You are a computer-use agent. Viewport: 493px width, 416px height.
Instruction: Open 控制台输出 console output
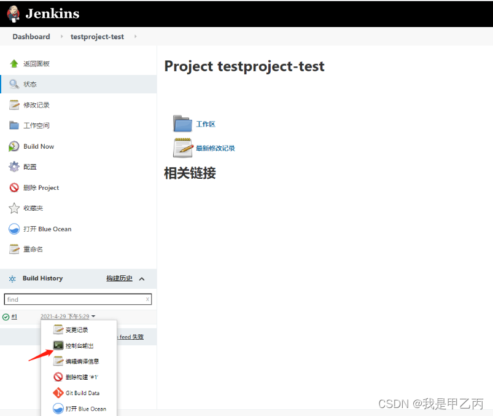pyautogui.click(x=80, y=345)
